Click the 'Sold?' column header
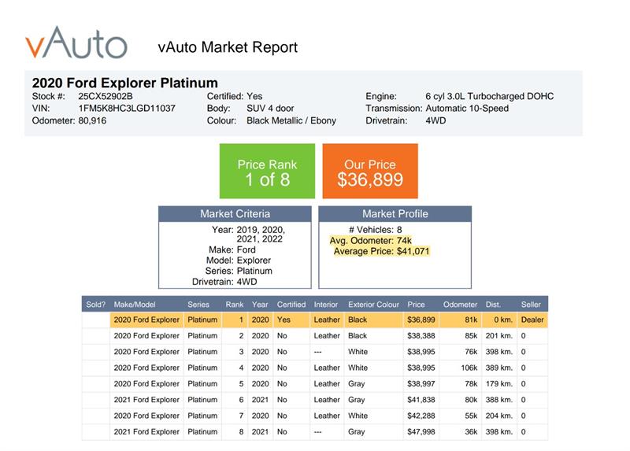Viewport: 630px width, 451px height. tap(95, 305)
